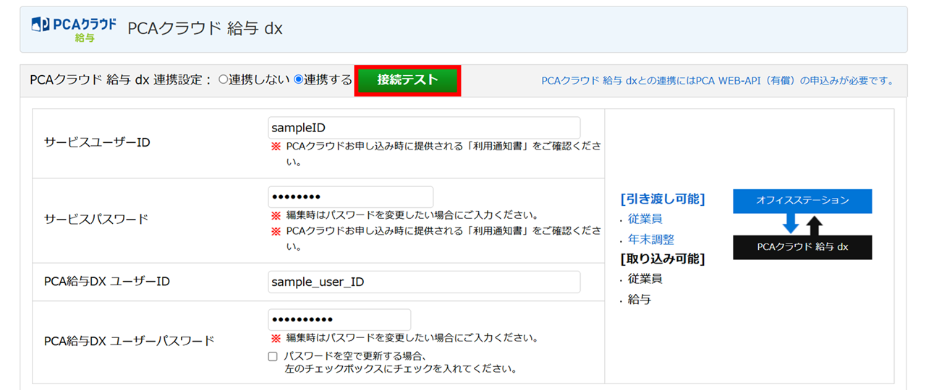Click the 引き渡し可能 heading
Screen dimensions: 926x390
click(663, 199)
